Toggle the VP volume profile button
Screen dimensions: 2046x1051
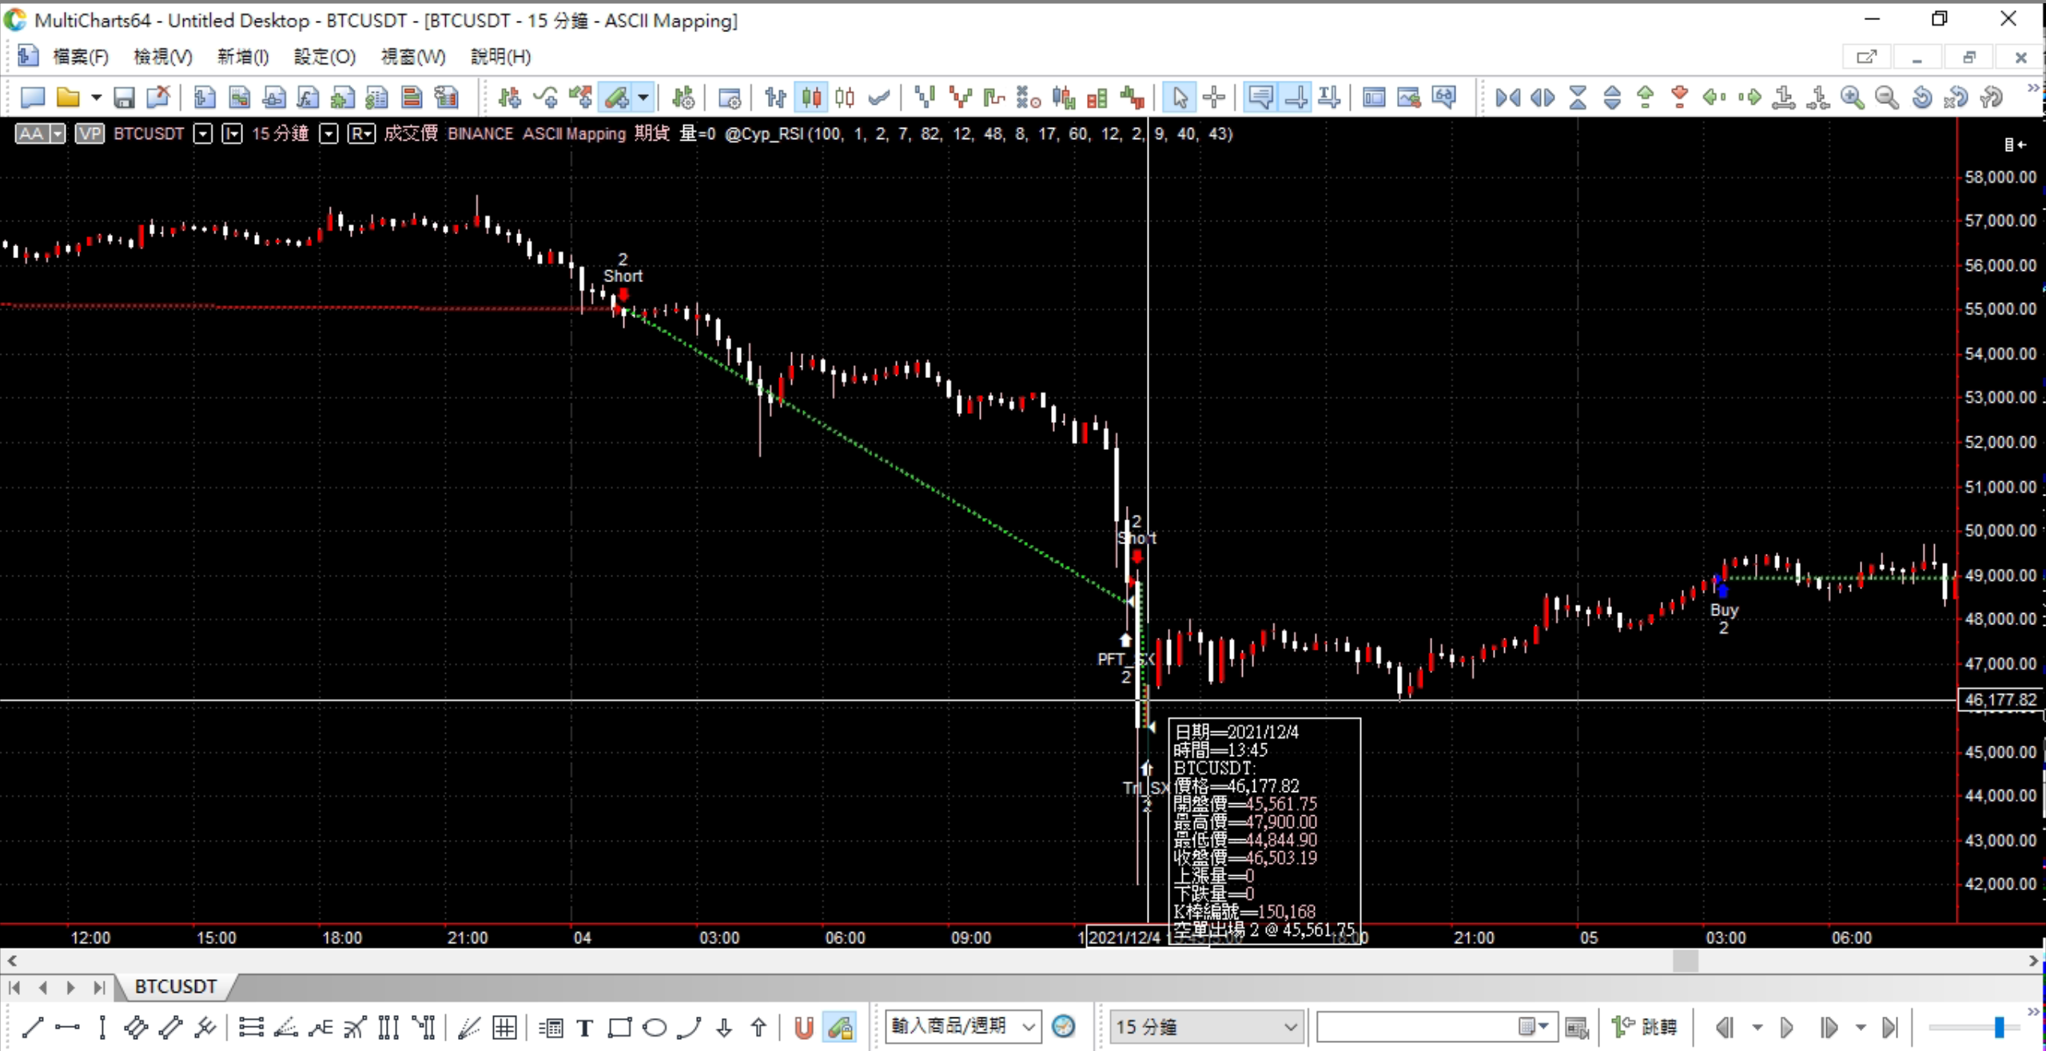pos(90,133)
